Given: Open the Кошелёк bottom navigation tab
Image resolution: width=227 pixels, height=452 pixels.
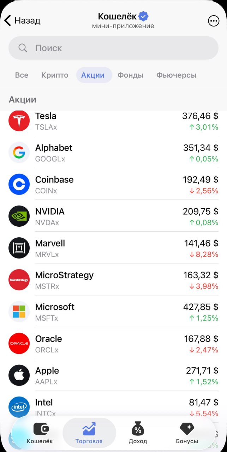Looking at the screenshot, I should click(x=40, y=433).
